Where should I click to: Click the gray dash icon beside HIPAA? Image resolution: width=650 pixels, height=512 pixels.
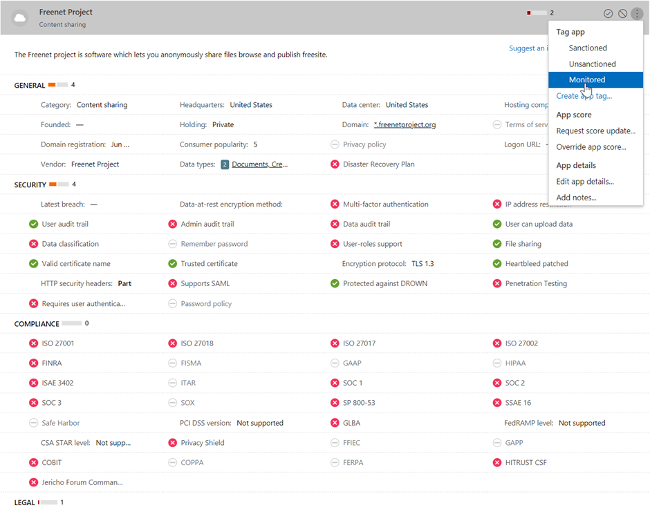[497, 363]
